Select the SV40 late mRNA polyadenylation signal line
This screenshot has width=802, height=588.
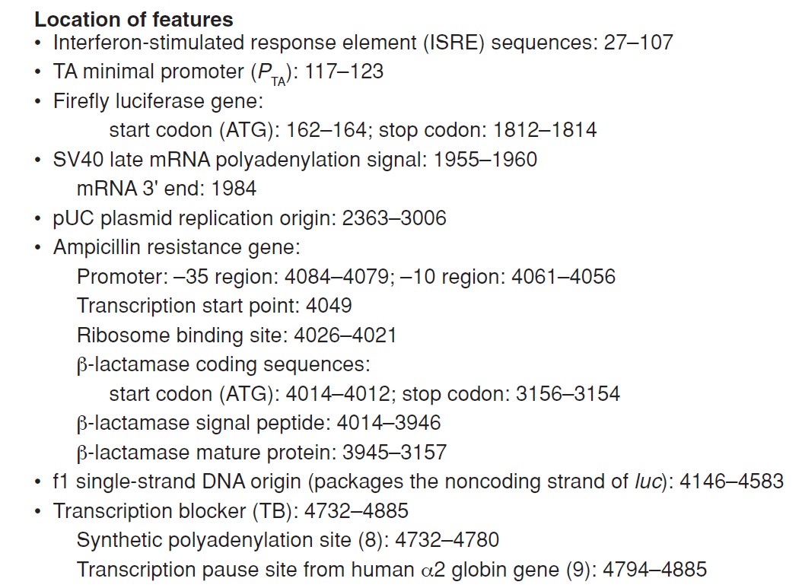pyautogui.click(x=295, y=160)
